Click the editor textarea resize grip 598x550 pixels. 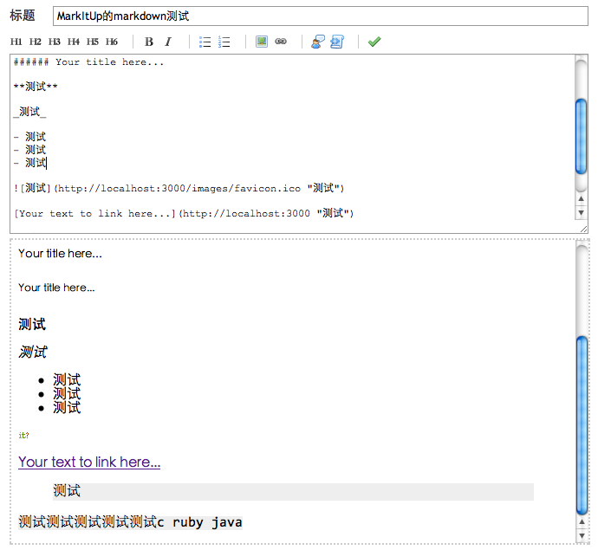coord(583,229)
